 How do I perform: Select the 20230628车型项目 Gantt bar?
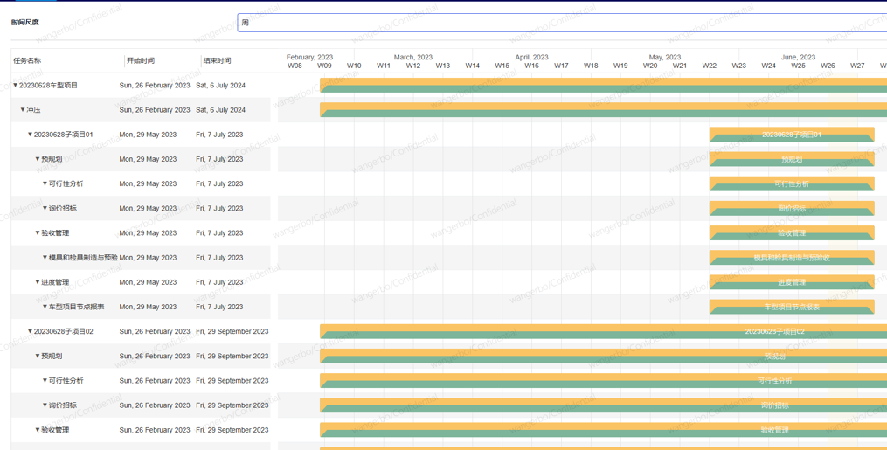[604, 86]
